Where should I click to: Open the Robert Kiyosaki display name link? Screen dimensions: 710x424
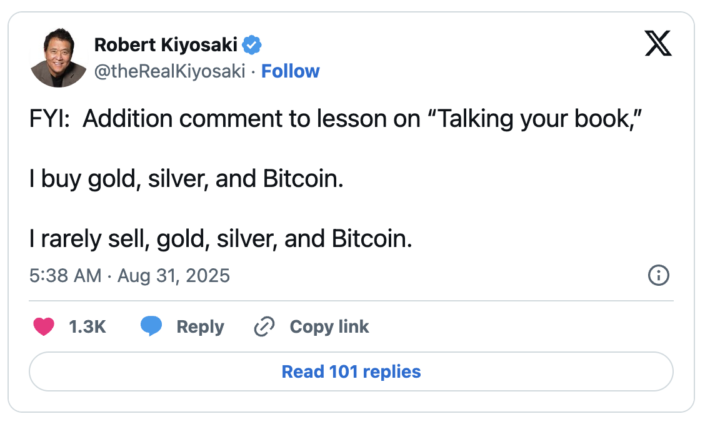[166, 45]
